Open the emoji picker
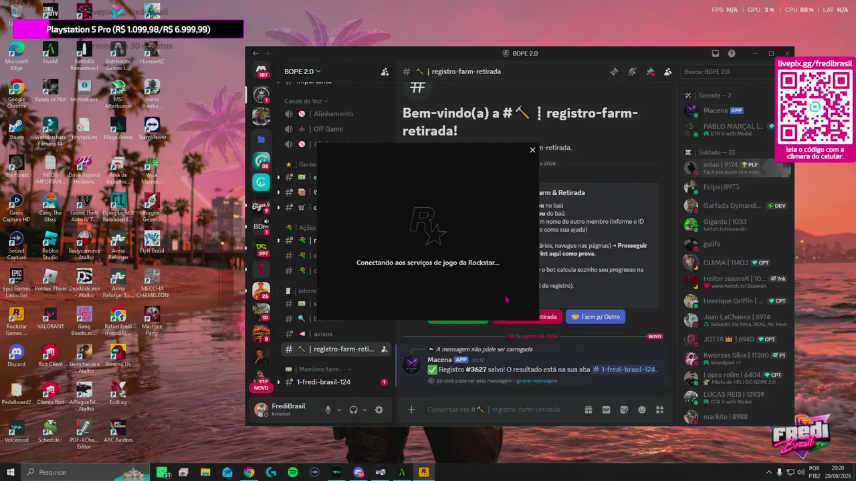Screen dimensions: 856x481 (642, 410)
